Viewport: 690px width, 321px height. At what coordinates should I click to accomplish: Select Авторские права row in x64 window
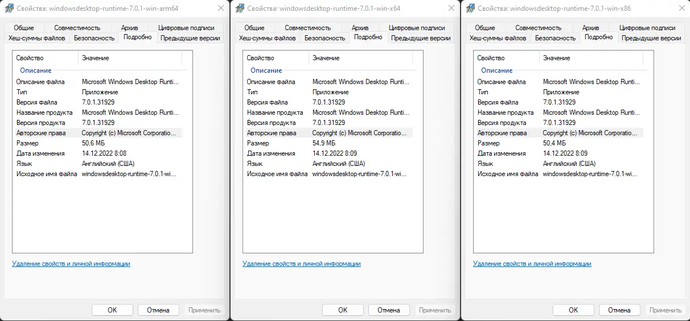coord(328,133)
